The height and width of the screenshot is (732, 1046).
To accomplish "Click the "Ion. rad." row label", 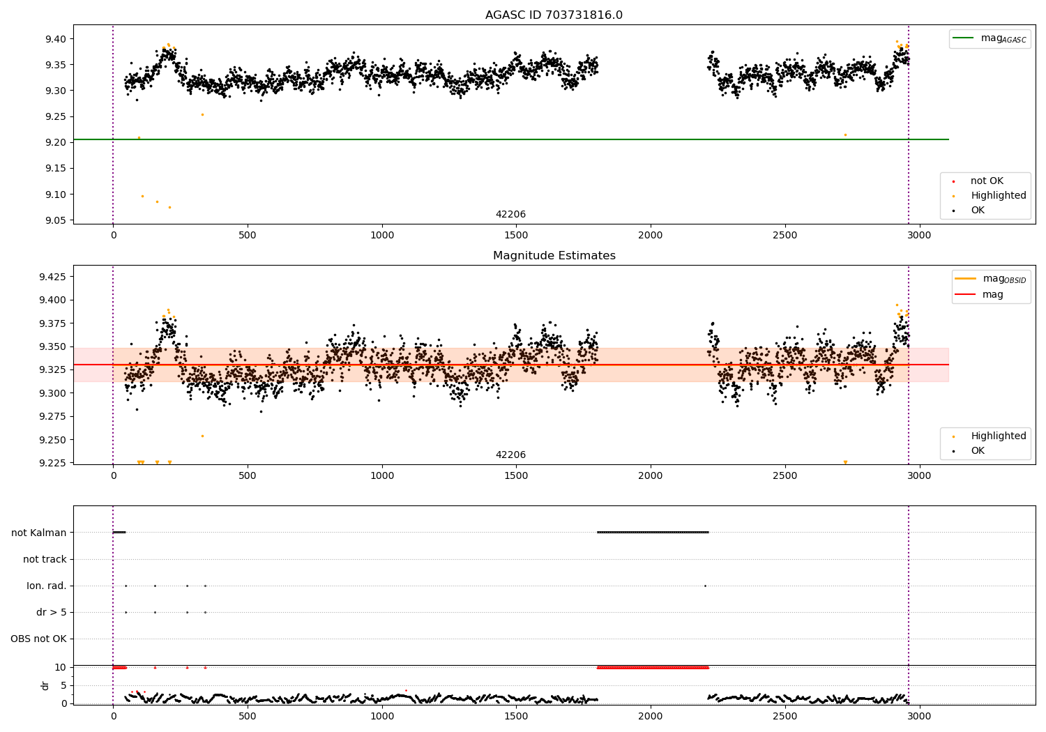I will tap(47, 586).
